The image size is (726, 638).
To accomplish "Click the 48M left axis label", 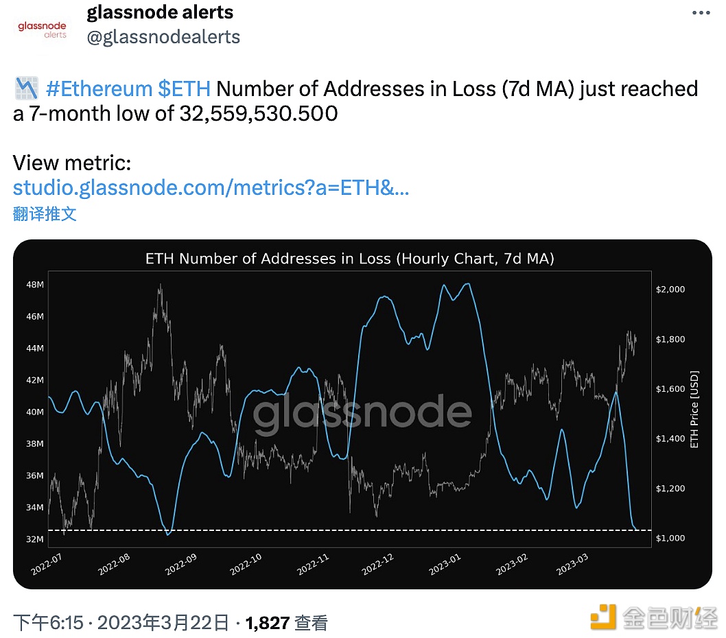I will pos(35,285).
